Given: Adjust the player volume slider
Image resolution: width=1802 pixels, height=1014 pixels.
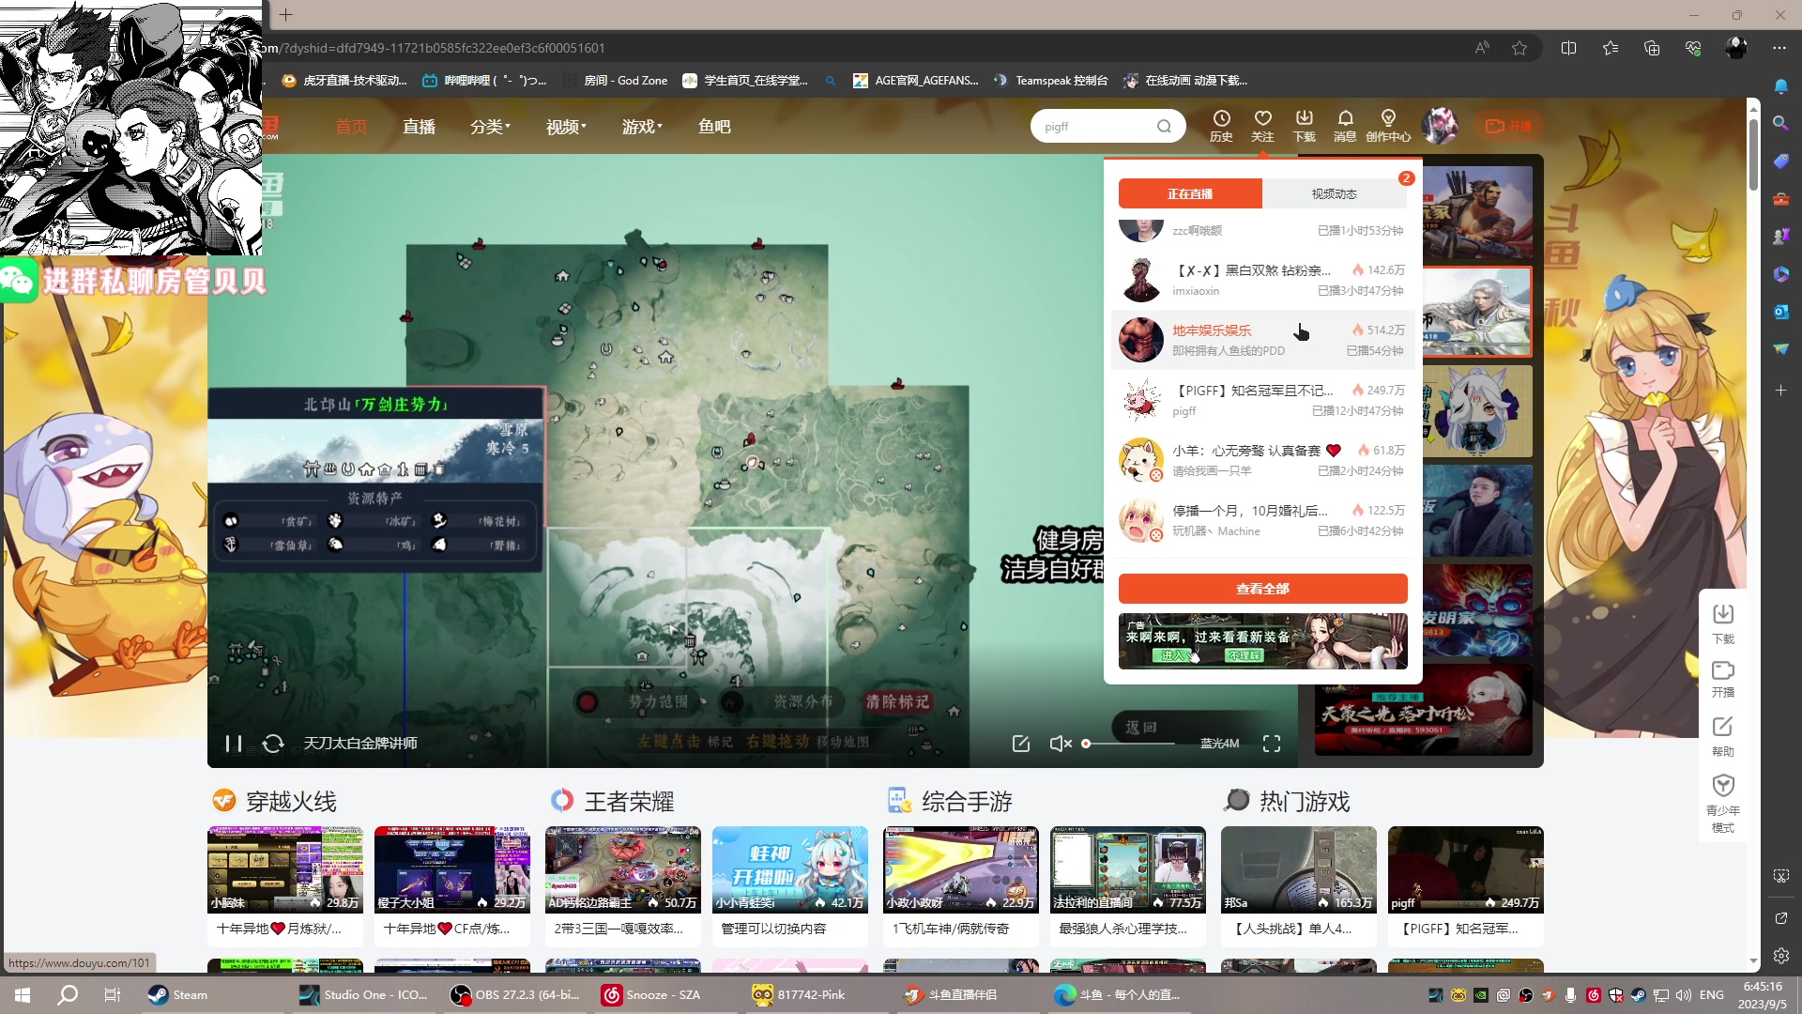Looking at the screenshot, I should click(x=1130, y=744).
